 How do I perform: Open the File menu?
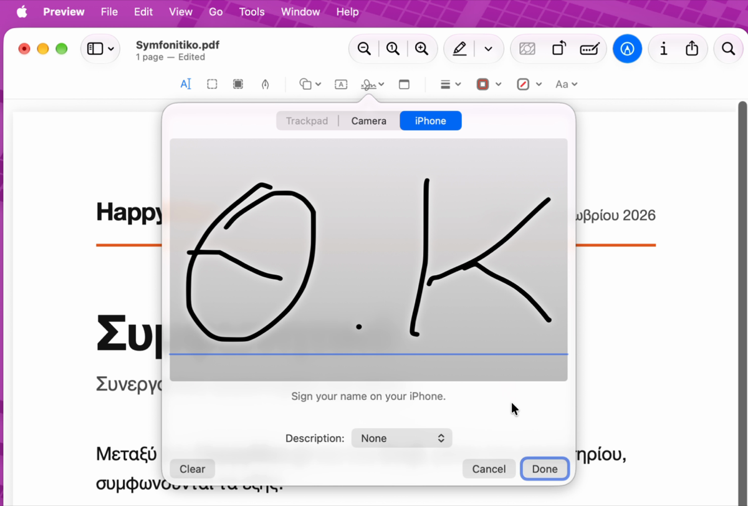click(x=109, y=12)
